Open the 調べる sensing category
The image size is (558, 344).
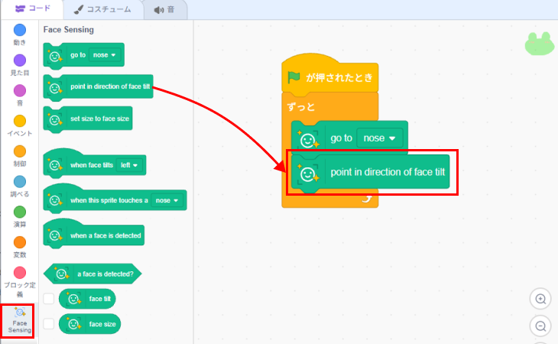point(20,182)
